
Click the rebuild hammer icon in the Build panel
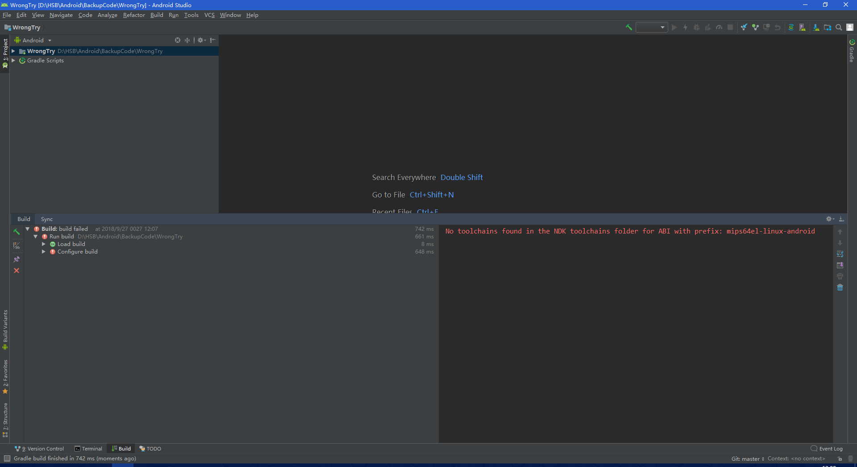[17, 232]
